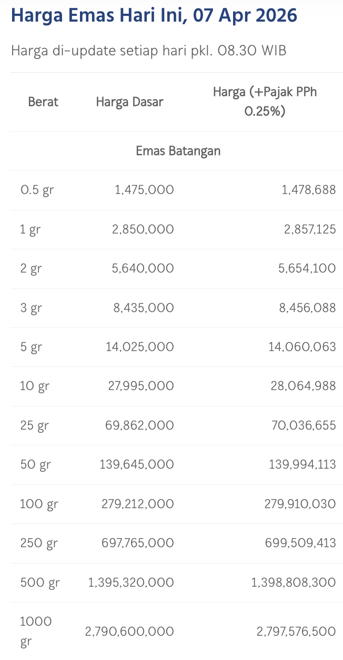
Task: Click taxed price 1,478,688 for 0.5 gr
Action: pyautogui.click(x=309, y=190)
